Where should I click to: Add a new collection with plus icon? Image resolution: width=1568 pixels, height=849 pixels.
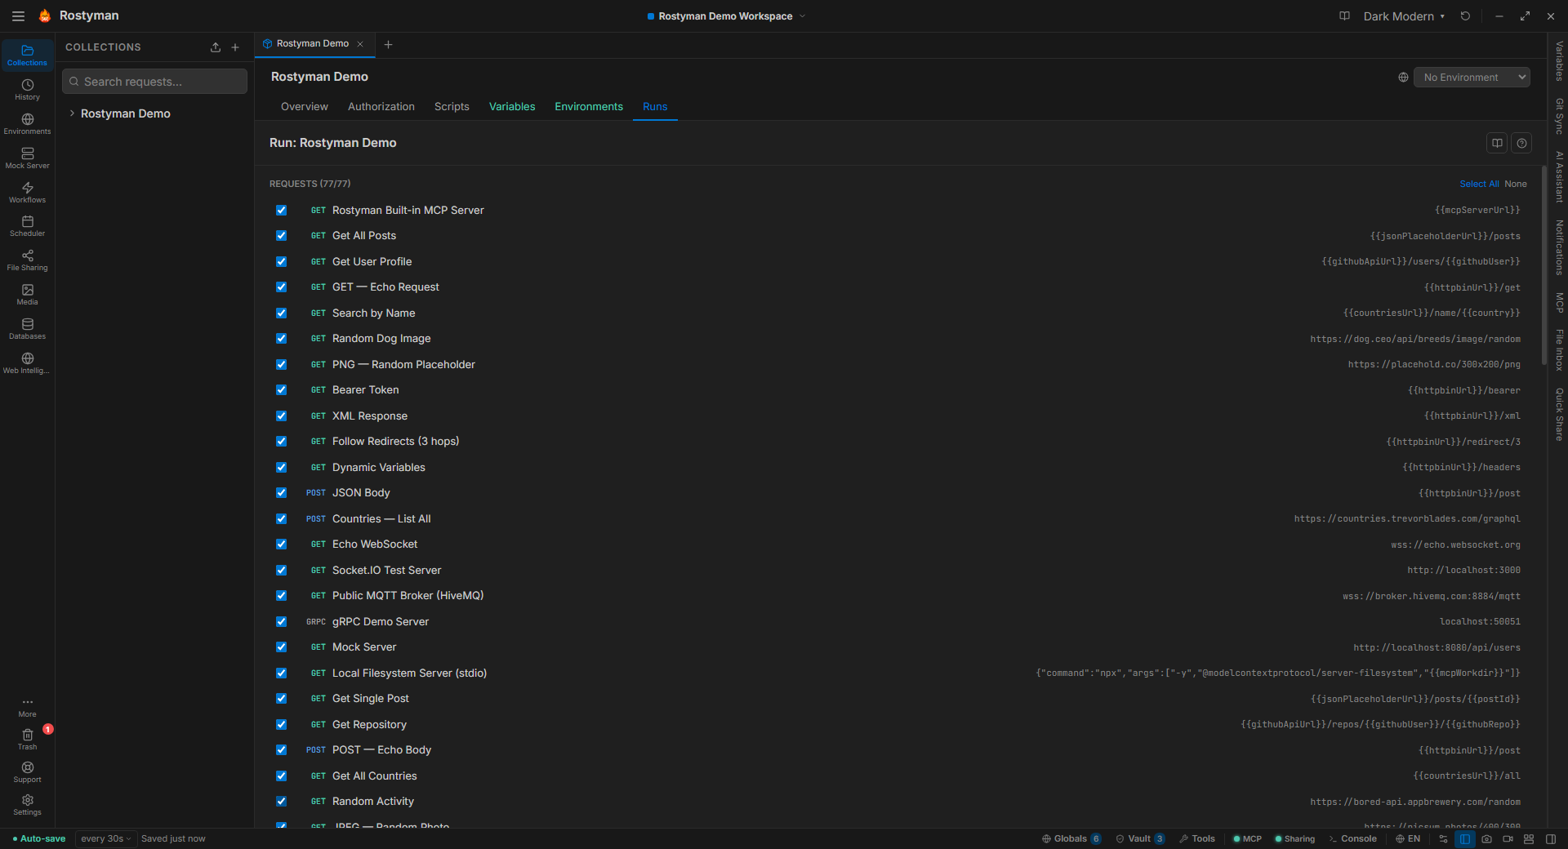[x=235, y=47]
